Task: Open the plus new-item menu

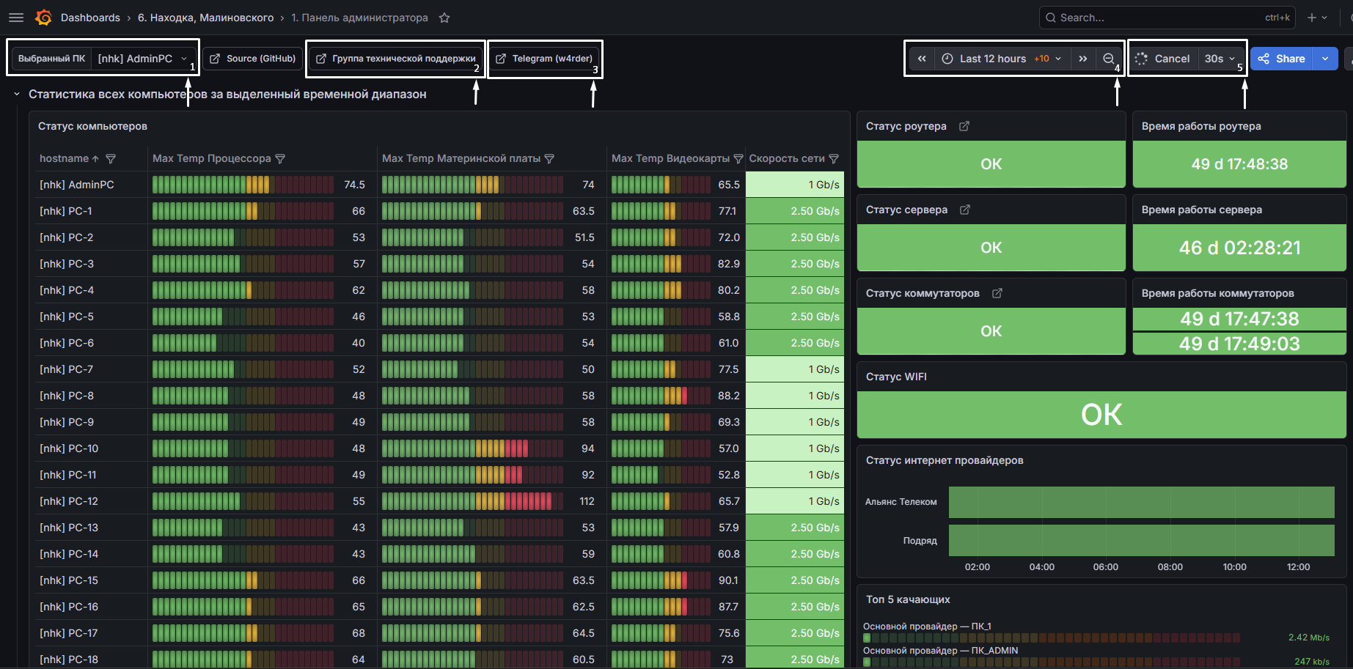Action: 1317,18
